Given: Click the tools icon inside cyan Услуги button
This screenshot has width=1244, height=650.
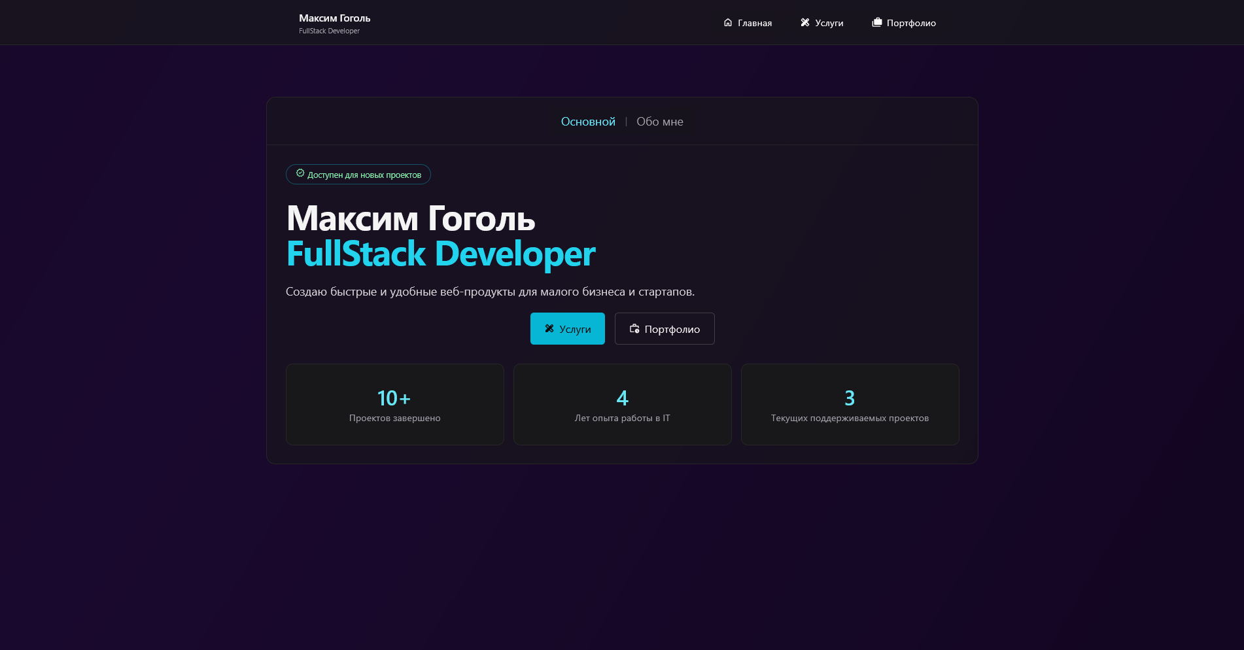Looking at the screenshot, I should [549, 328].
